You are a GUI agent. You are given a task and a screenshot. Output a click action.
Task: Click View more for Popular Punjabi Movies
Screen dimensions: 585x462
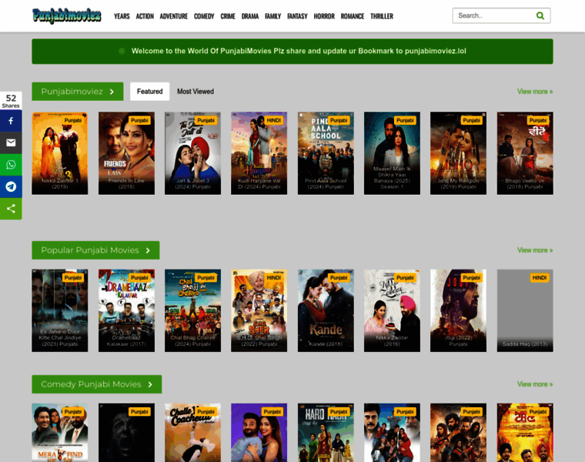point(535,250)
